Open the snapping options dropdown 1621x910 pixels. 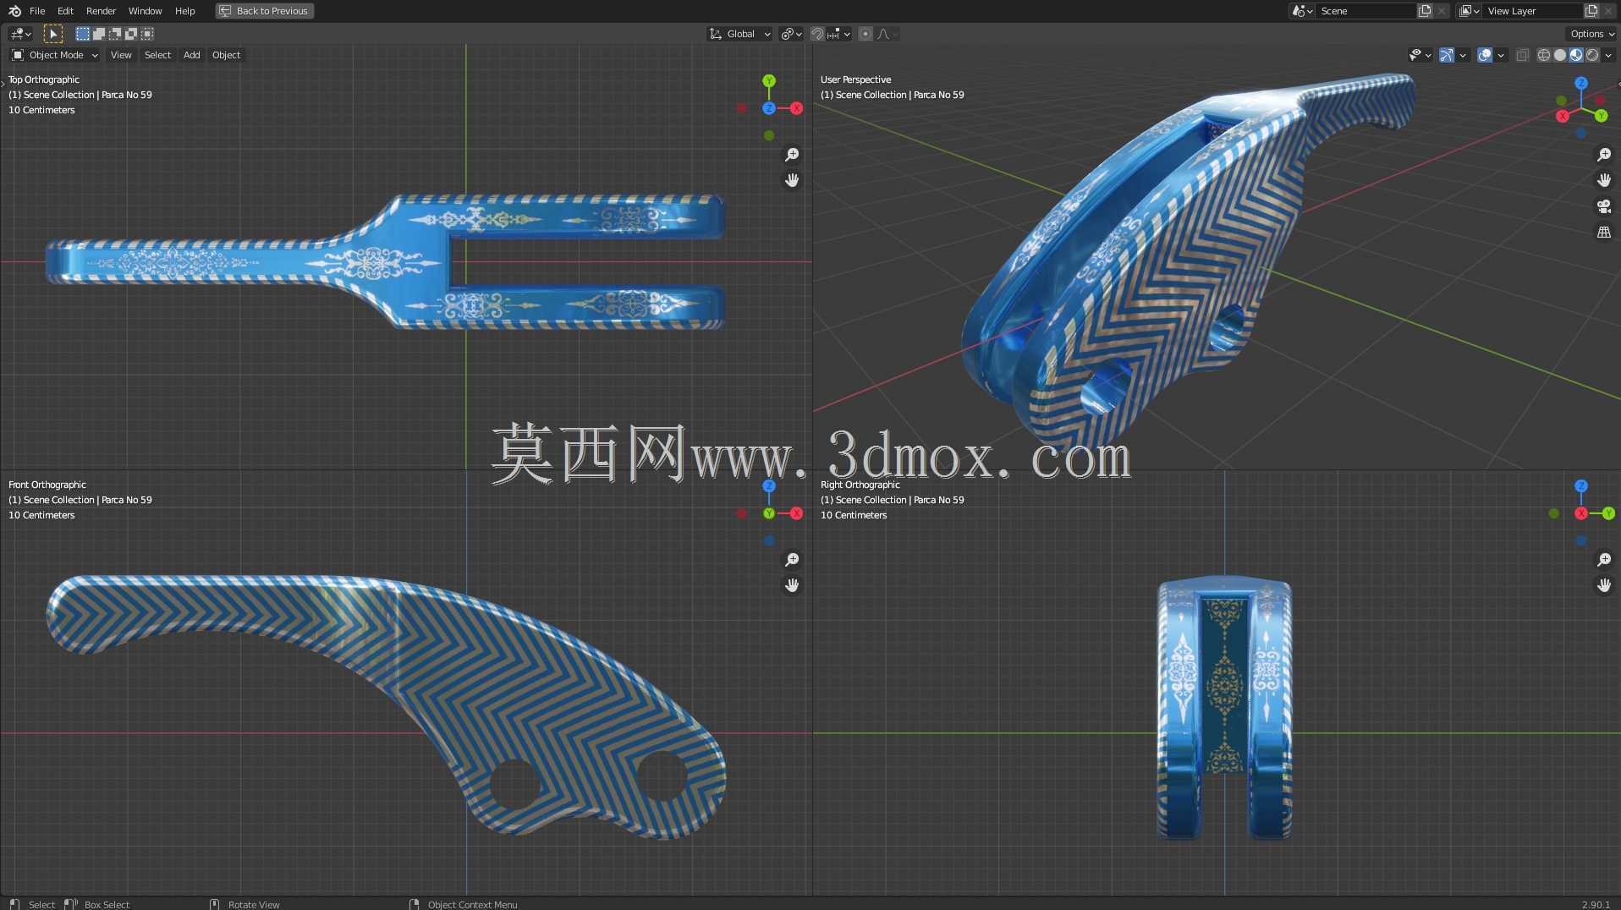(838, 34)
